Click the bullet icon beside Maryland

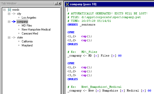(19, 45)
